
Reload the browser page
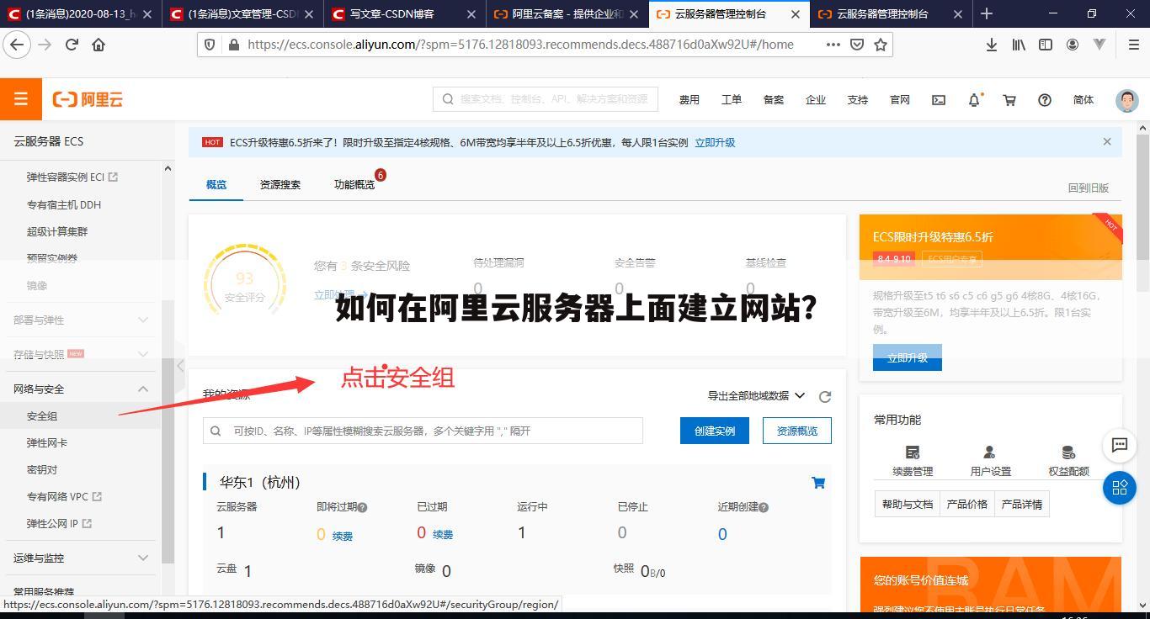72,45
